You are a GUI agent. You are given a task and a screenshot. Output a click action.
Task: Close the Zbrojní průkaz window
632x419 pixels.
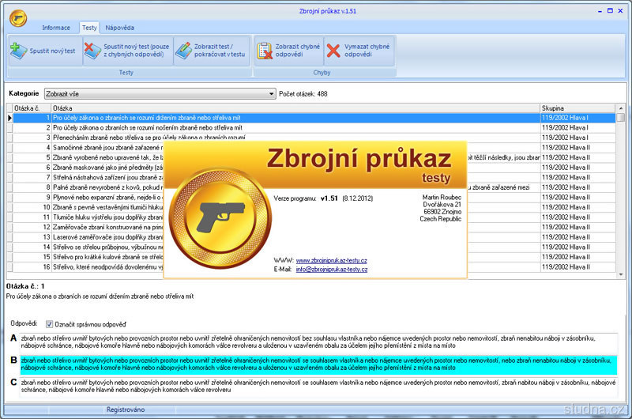[x=621, y=11]
